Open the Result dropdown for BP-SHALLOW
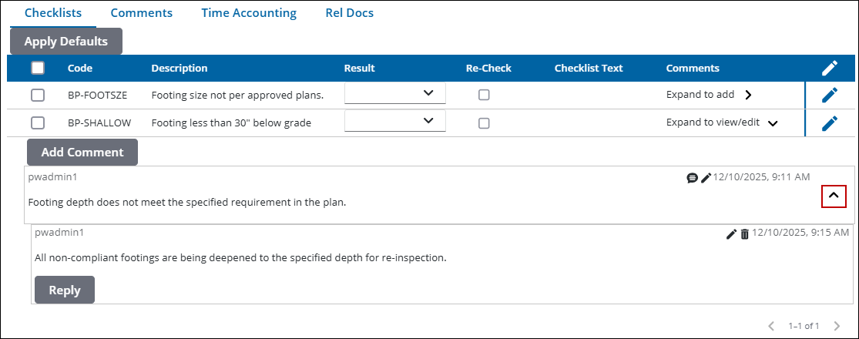The height and width of the screenshot is (339, 859). [395, 122]
